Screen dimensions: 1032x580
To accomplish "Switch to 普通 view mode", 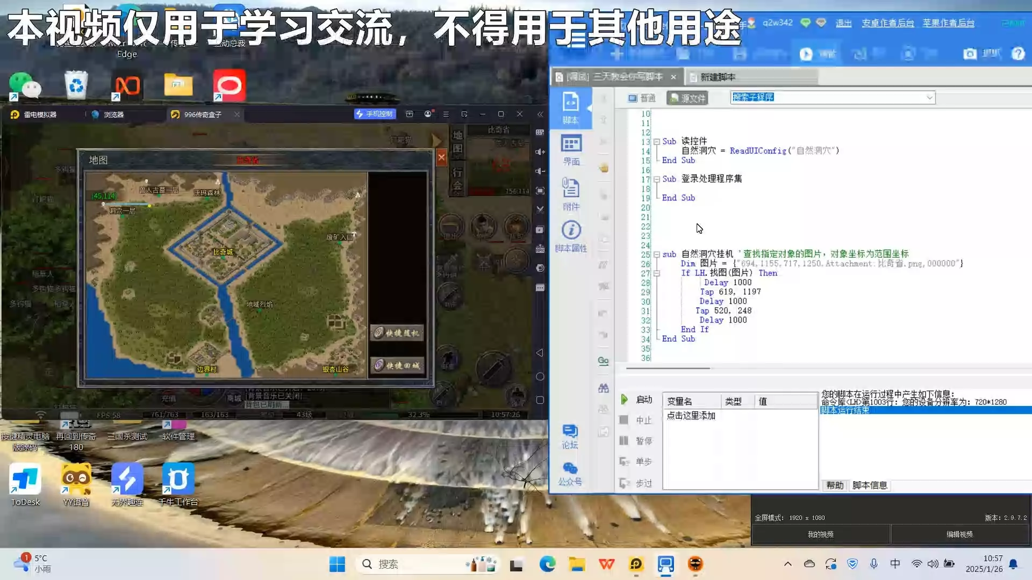I will pos(642,98).
